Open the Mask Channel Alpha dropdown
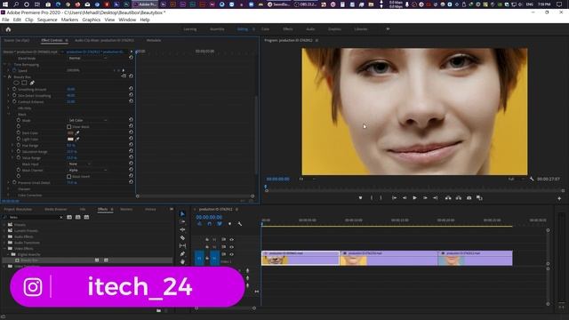The width and height of the screenshot is (569, 320). pyautogui.click(x=87, y=170)
